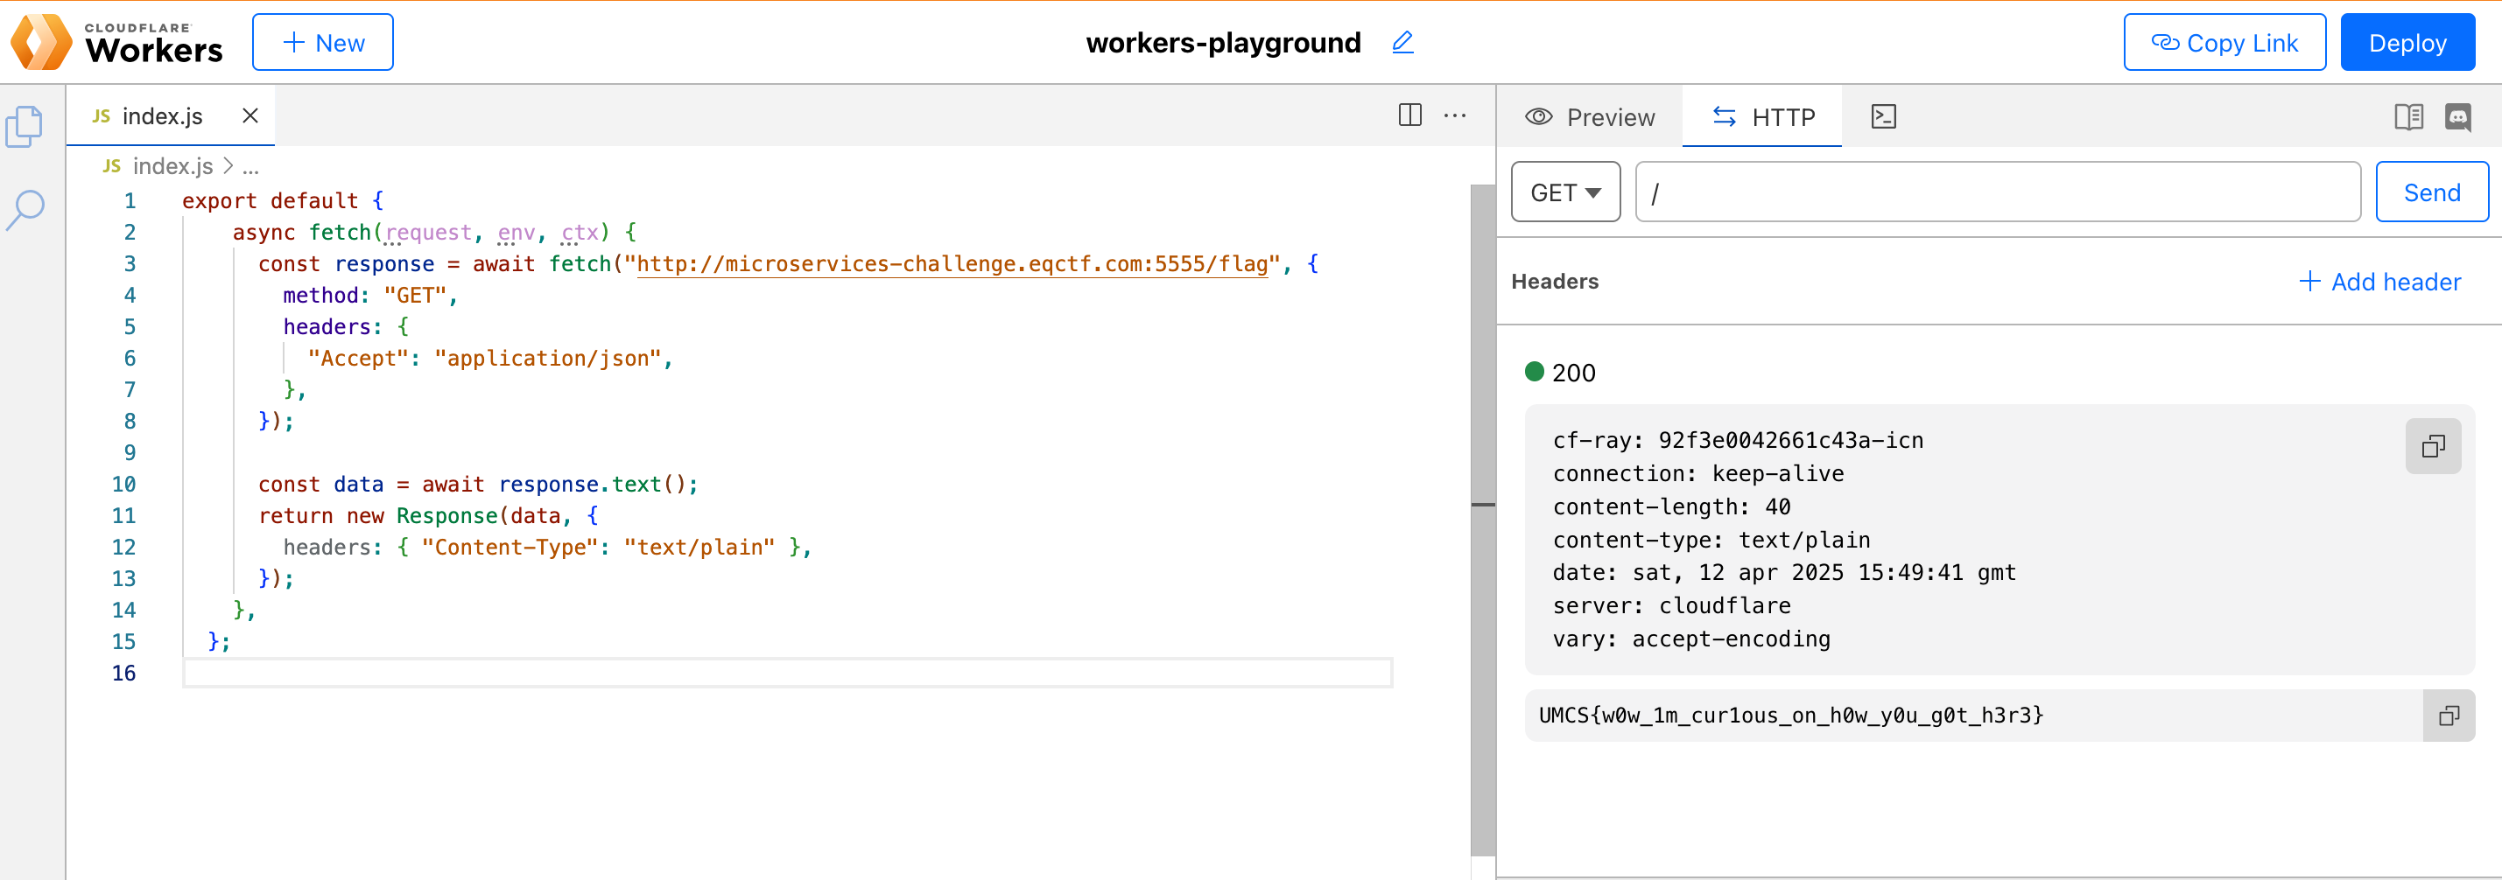Send the HTTP request
Image resolution: width=2502 pixels, height=880 pixels.
[2432, 192]
